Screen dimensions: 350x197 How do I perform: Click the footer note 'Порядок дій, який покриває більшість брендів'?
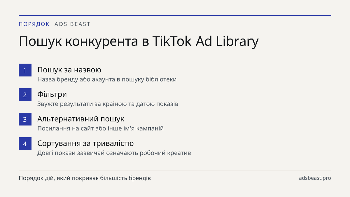tap(85, 178)
